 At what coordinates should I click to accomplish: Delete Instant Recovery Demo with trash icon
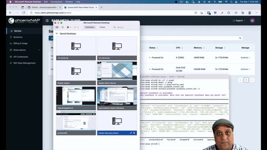[134, 133]
